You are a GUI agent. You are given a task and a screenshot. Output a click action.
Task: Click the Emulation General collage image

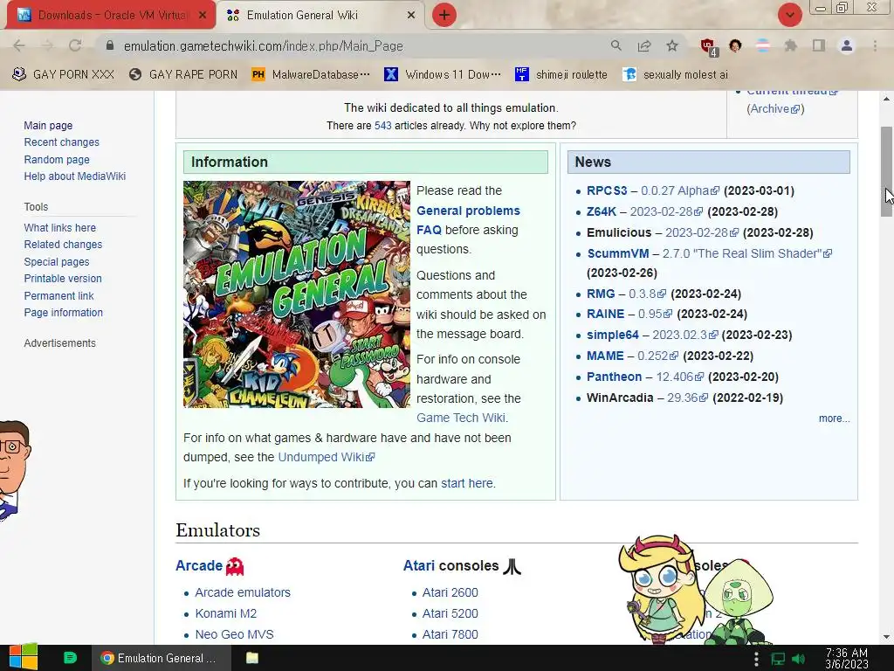click(x=297, y=294)
